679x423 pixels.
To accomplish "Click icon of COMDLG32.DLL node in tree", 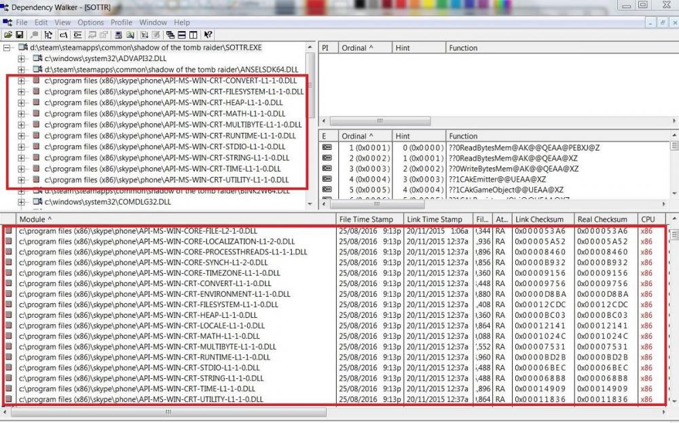I will [x=37, y=201].
